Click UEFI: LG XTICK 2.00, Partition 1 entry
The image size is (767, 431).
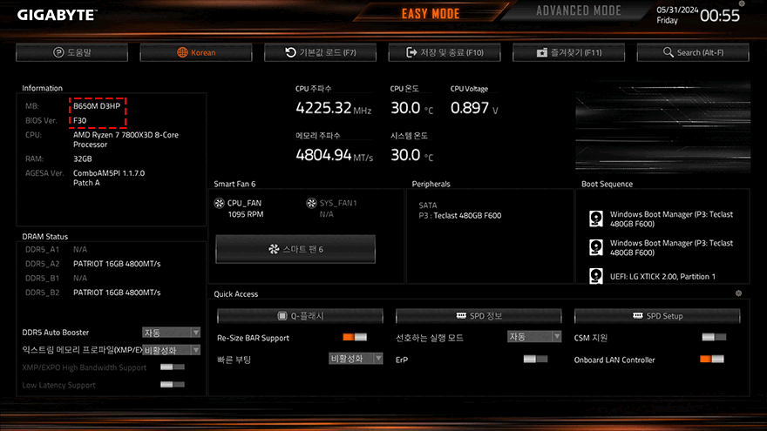(662, 277)
